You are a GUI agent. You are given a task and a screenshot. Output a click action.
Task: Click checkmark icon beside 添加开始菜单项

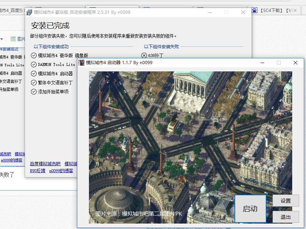click(34, 92)
